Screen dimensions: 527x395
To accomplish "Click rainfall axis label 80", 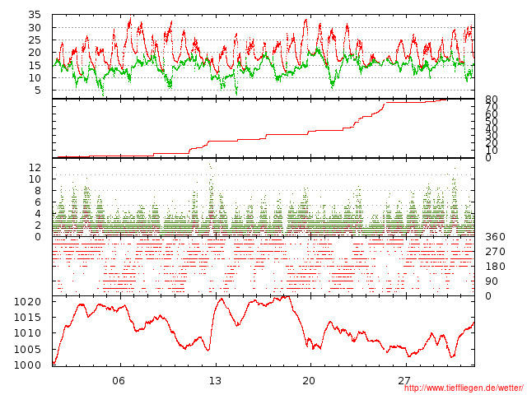I will 492,100.
